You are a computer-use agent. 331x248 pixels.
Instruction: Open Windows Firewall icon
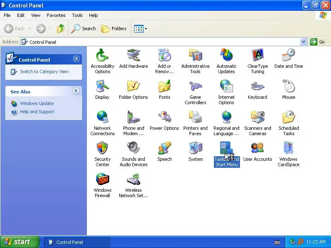(x=102, y=179)
